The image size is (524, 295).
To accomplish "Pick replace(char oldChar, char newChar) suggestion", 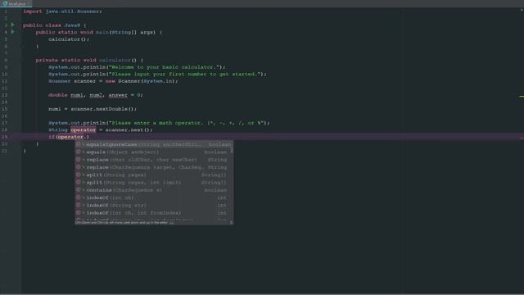I will pos(154,160).
